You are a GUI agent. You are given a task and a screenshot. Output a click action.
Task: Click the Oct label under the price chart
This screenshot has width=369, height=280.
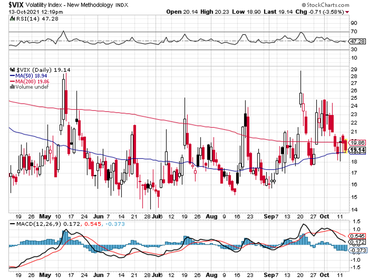(x=324, y=217)
